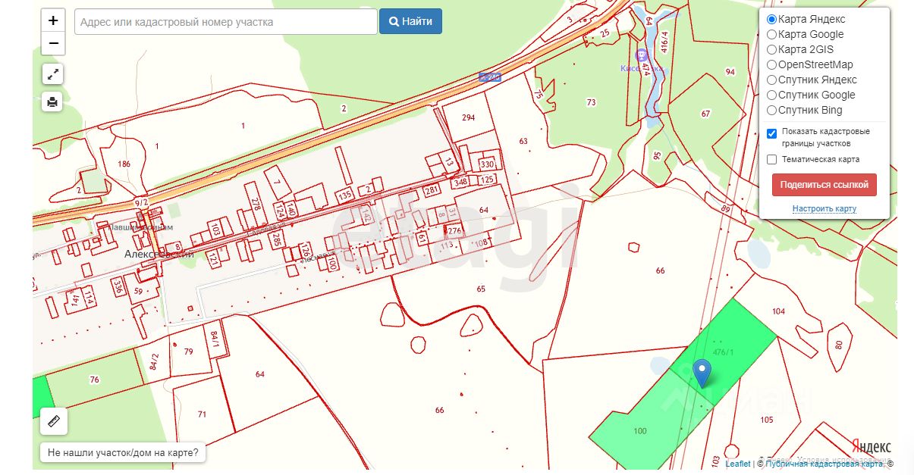This screenshot has height=475, width=914.
Task: Zoom out with the minus button
Action: 53,43
